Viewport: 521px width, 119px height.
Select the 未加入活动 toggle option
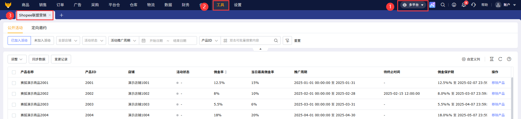[42, 40]
